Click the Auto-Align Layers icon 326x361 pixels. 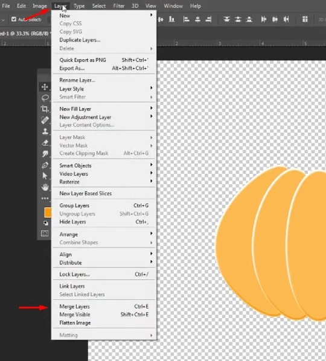coord(305,19)
